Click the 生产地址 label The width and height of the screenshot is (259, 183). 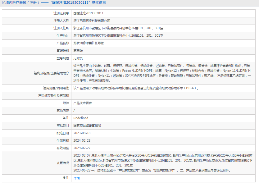[63, 35]
